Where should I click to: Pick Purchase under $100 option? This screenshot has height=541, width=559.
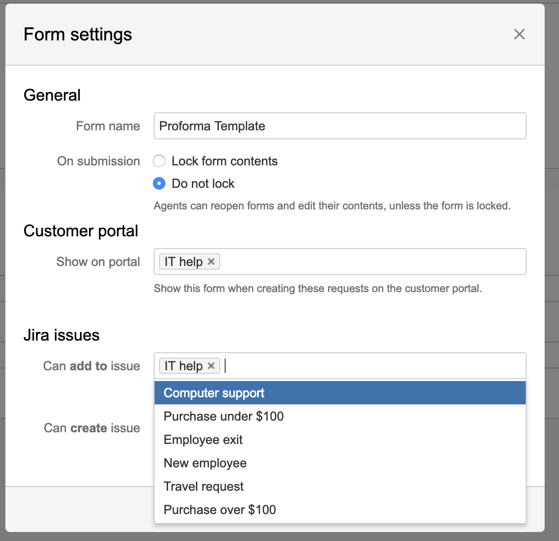224,416
